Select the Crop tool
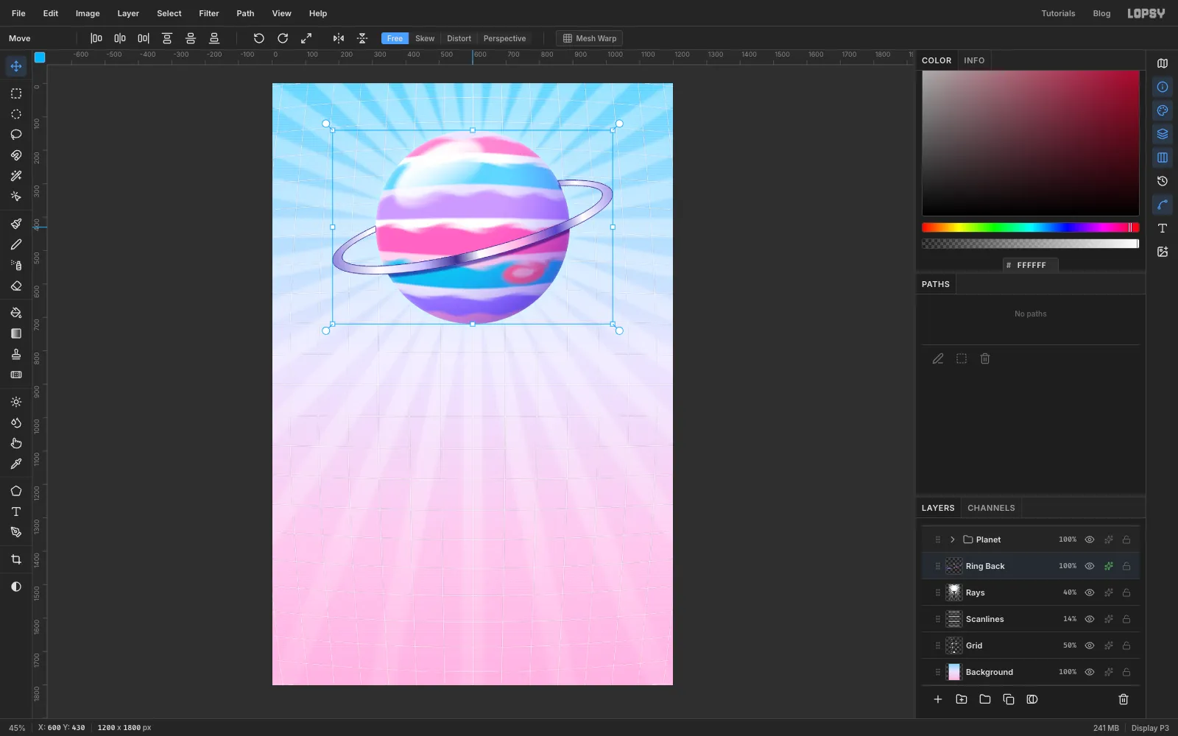This screenshot has width=1178, height=736. (16, 559)
